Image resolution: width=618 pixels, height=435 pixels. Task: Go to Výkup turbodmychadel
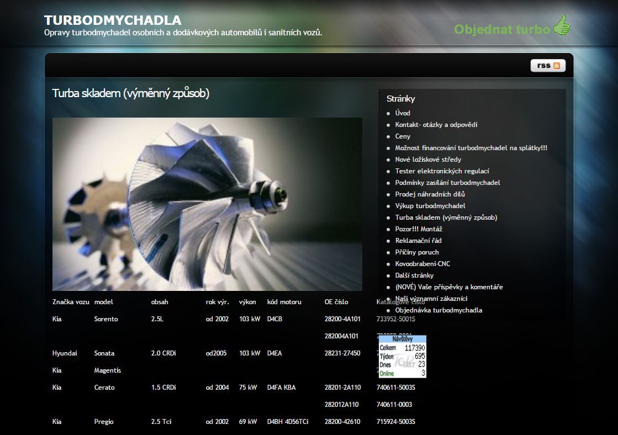[x=430, y=206]
